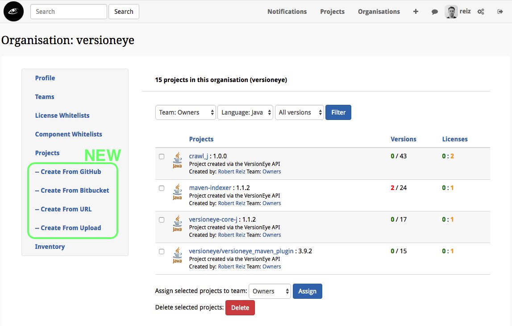
Task: Click the reiz user avatar
Action: tap(451, 12)
